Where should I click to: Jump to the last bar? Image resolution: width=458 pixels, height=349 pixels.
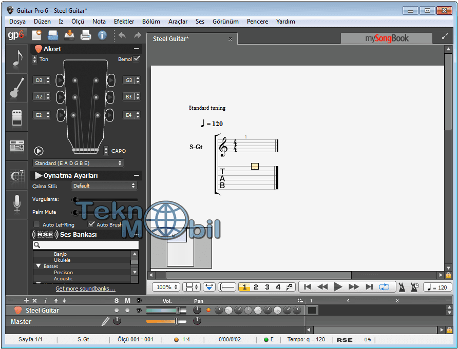click(x=369, y=287)
